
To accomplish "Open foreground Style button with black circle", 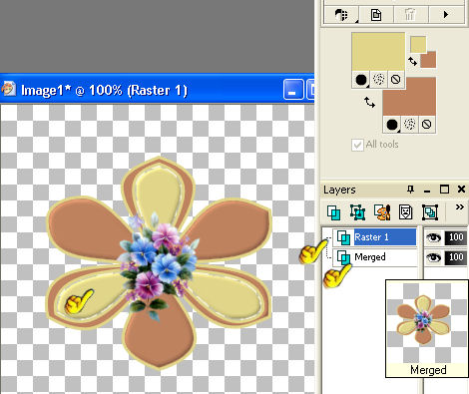I will tap(361, 80).
